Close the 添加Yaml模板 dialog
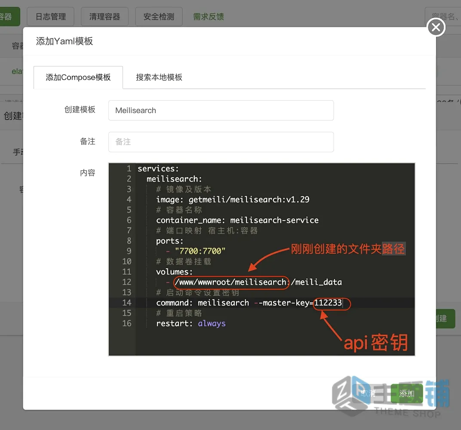 click(436, 28)
